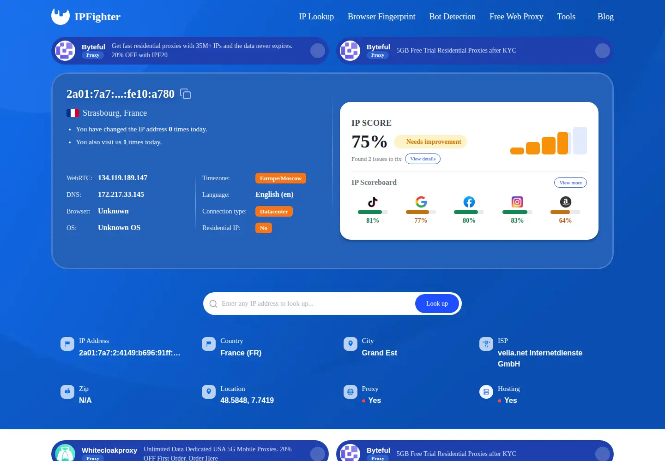This screenshot has width=665, height=461.
Task: Click the TikTok 81% progress bar
Action: pyautogui.click(x=373, y=212)
